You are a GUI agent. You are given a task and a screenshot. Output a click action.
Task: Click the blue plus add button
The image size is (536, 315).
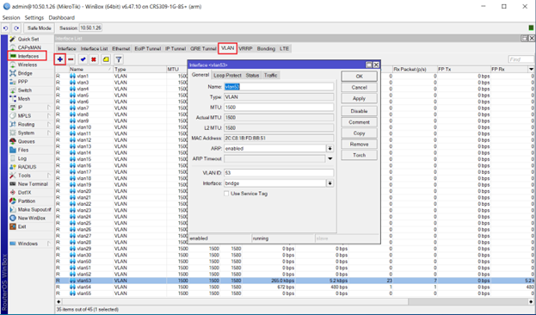(x=60, y=59)
